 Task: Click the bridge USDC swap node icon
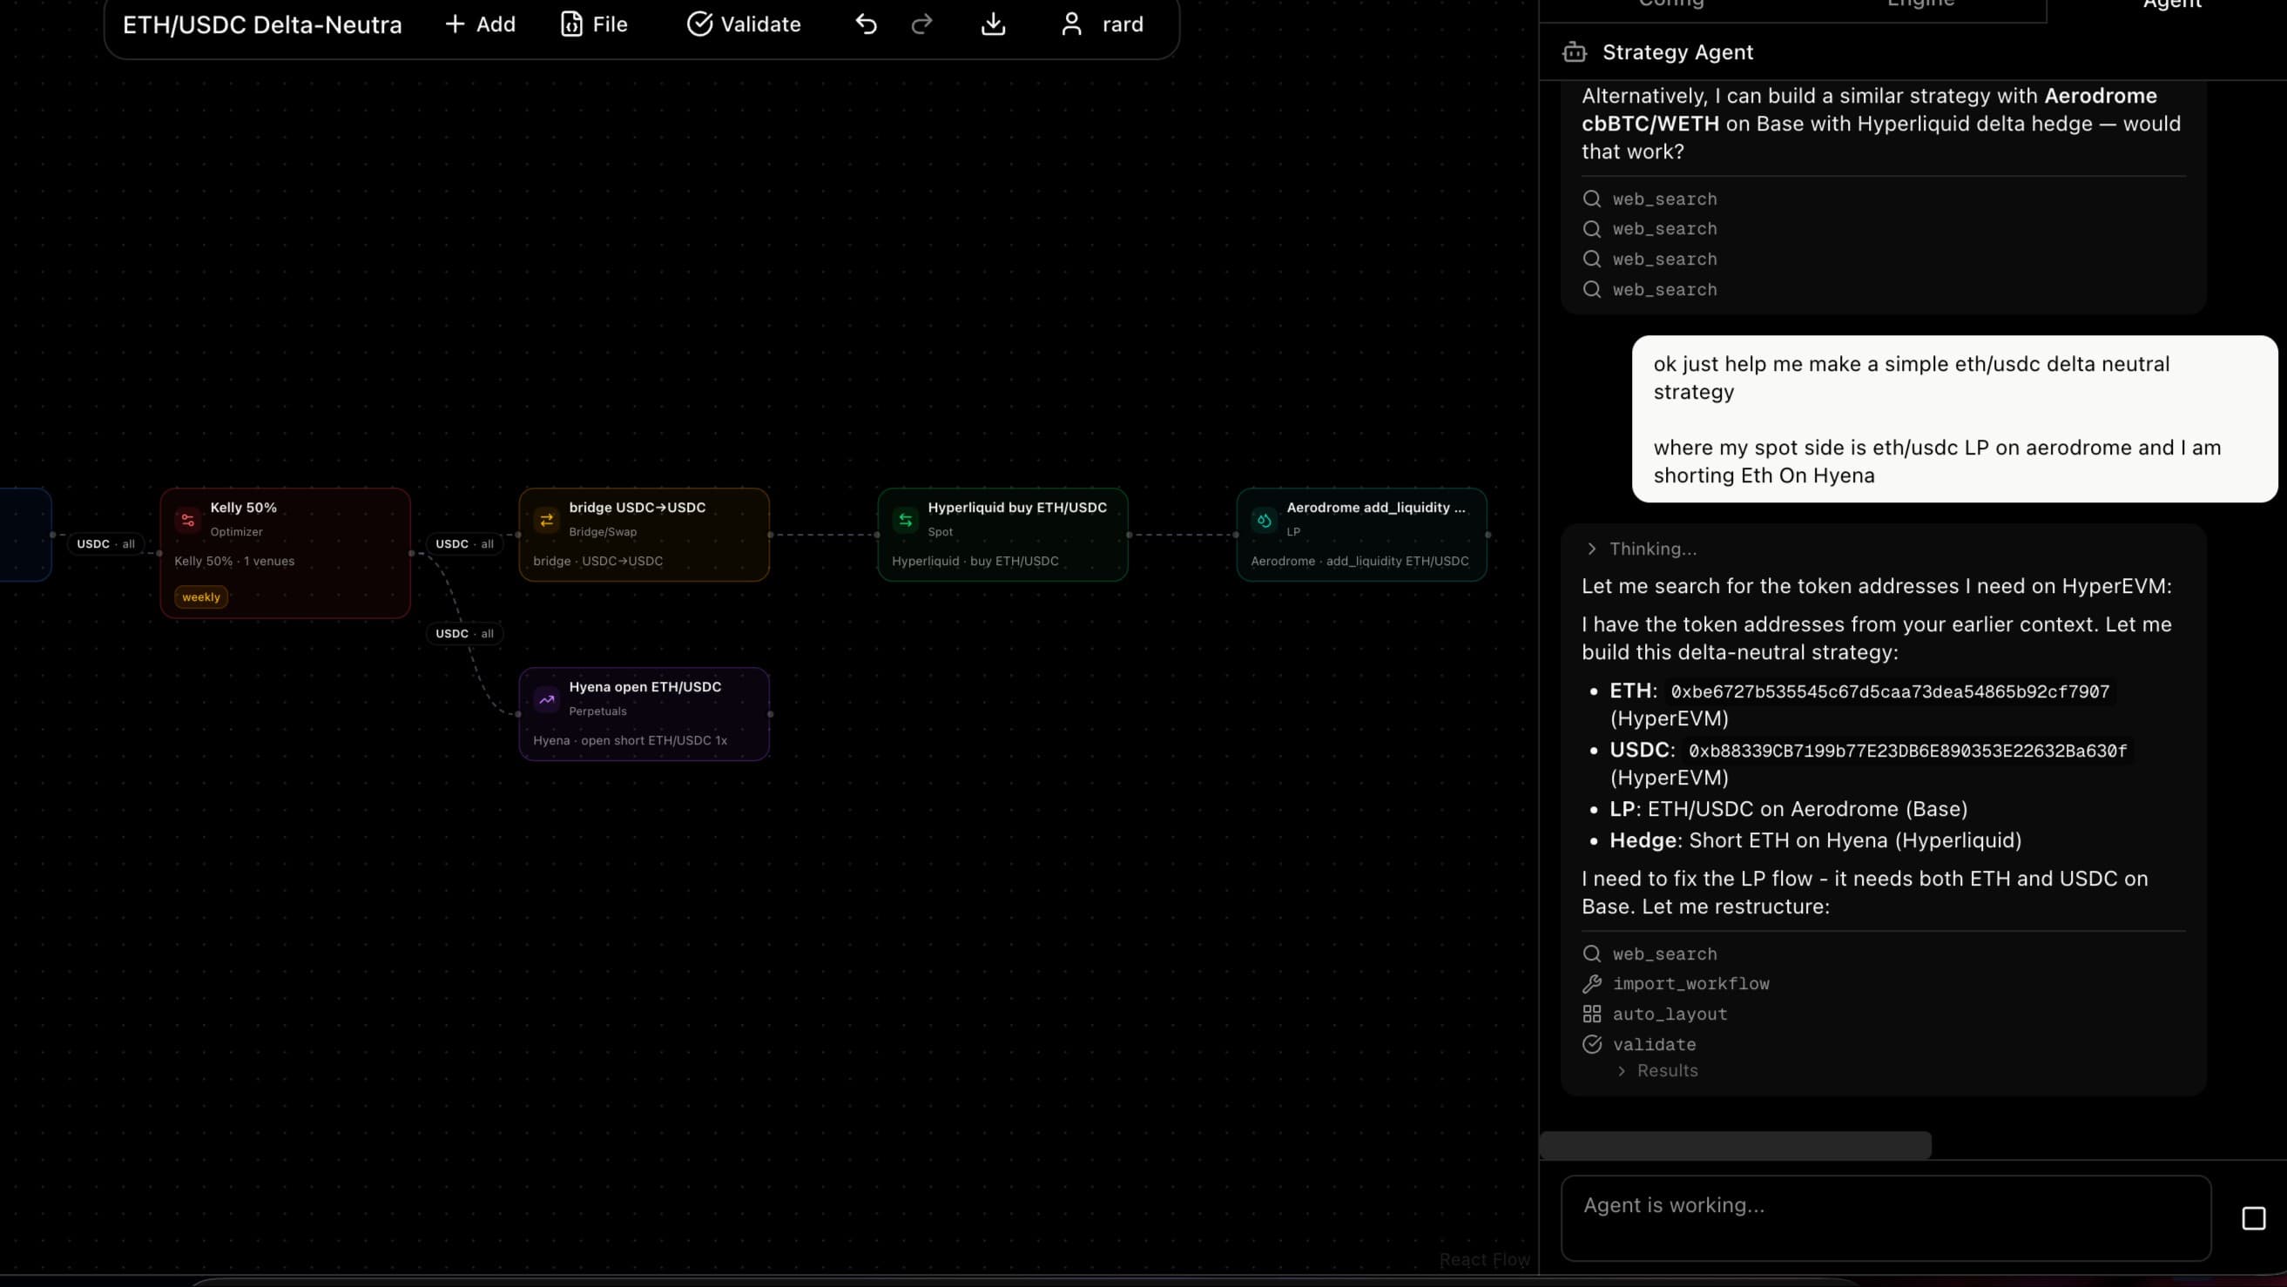pyautogui.click(x=547, y=520)
